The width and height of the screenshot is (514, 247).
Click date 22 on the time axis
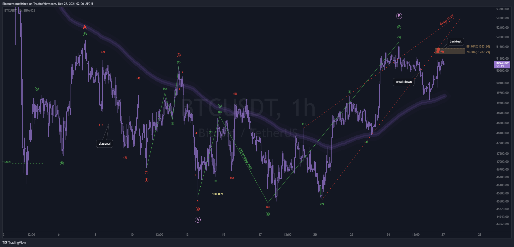tap(352, 235)
